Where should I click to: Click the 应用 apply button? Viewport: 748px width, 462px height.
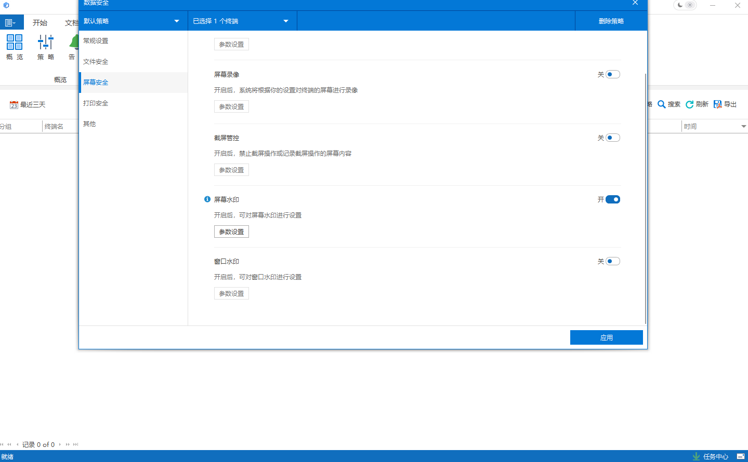tap(606, 337)
